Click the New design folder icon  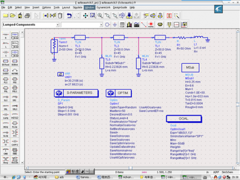5,15
